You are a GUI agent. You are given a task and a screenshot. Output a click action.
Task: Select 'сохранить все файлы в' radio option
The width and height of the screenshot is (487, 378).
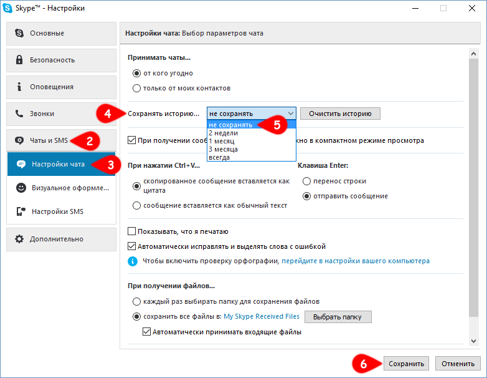(136, 317)
